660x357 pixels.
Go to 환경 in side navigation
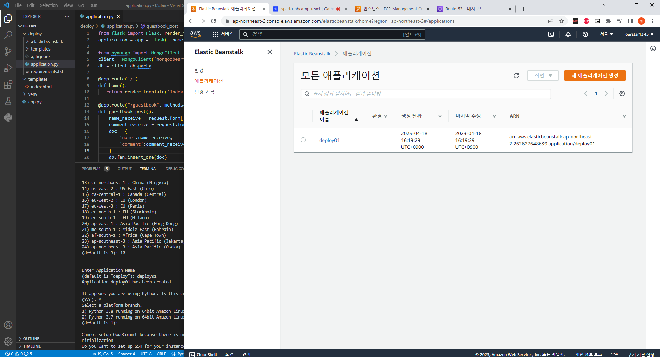coord(199,70)
